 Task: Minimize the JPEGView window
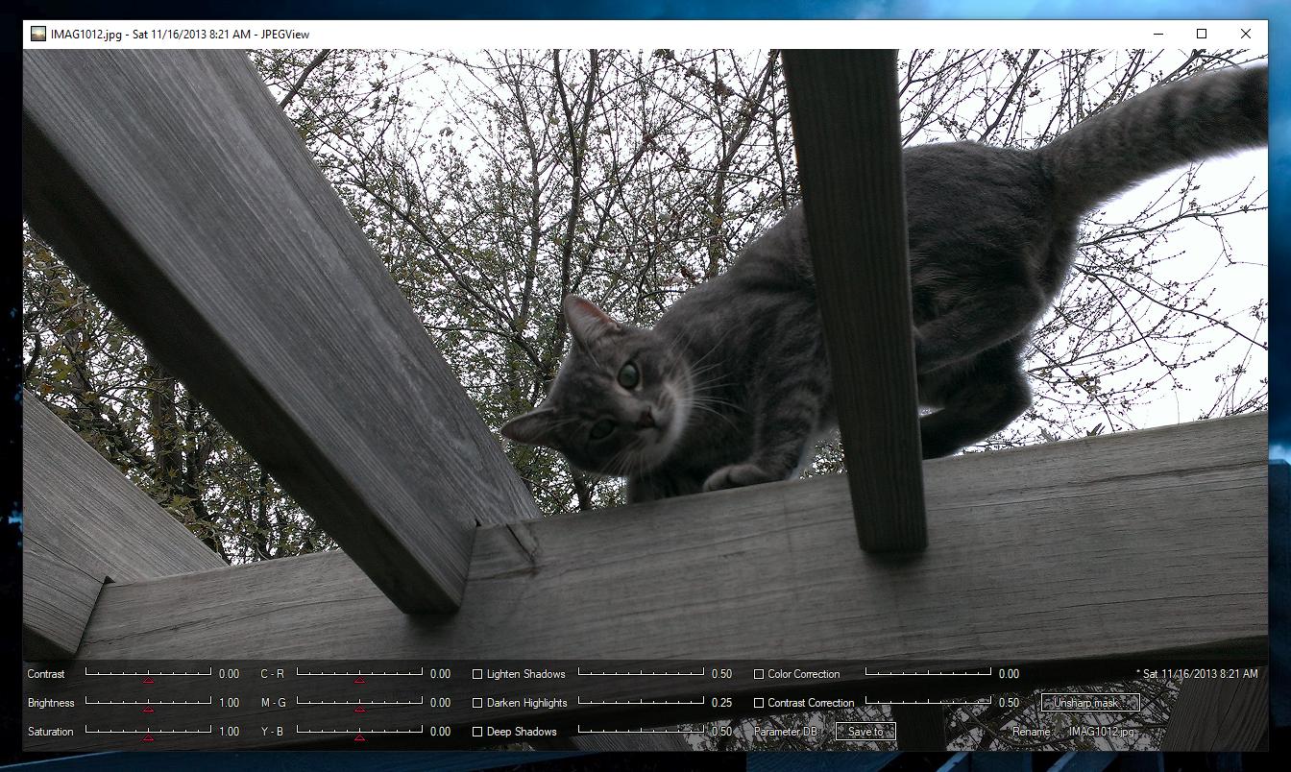(x=1157, y=34)
